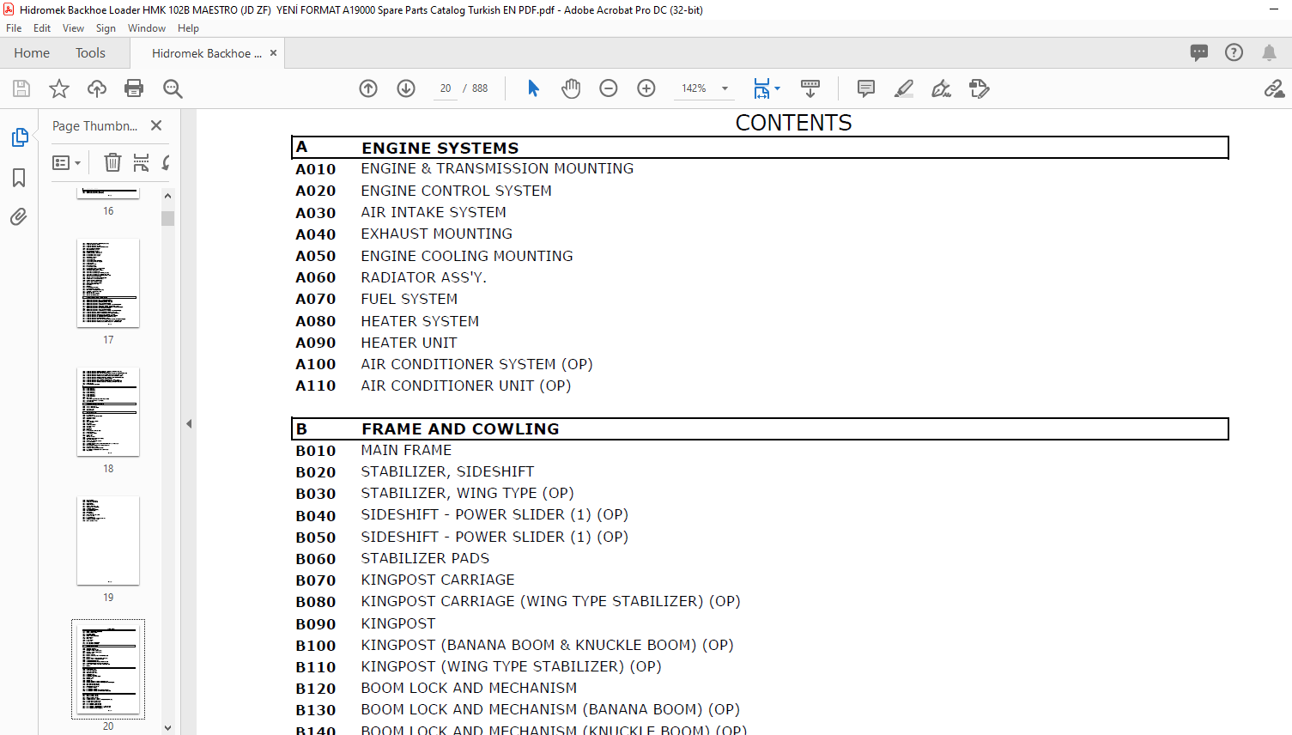Close the Hidromek Backhoe document tab
Viewport: 1292px width, 735px height.
[x=273, y=53]
